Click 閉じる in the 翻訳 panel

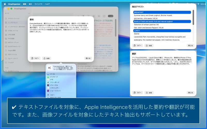[x=190, y=93]
